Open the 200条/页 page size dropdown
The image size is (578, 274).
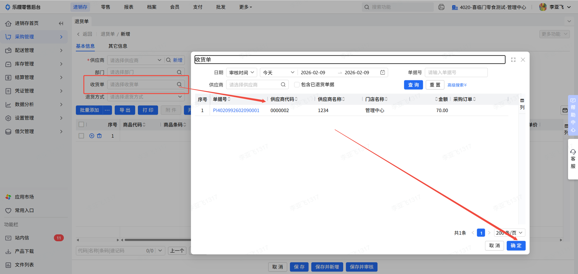coord(509,233)
